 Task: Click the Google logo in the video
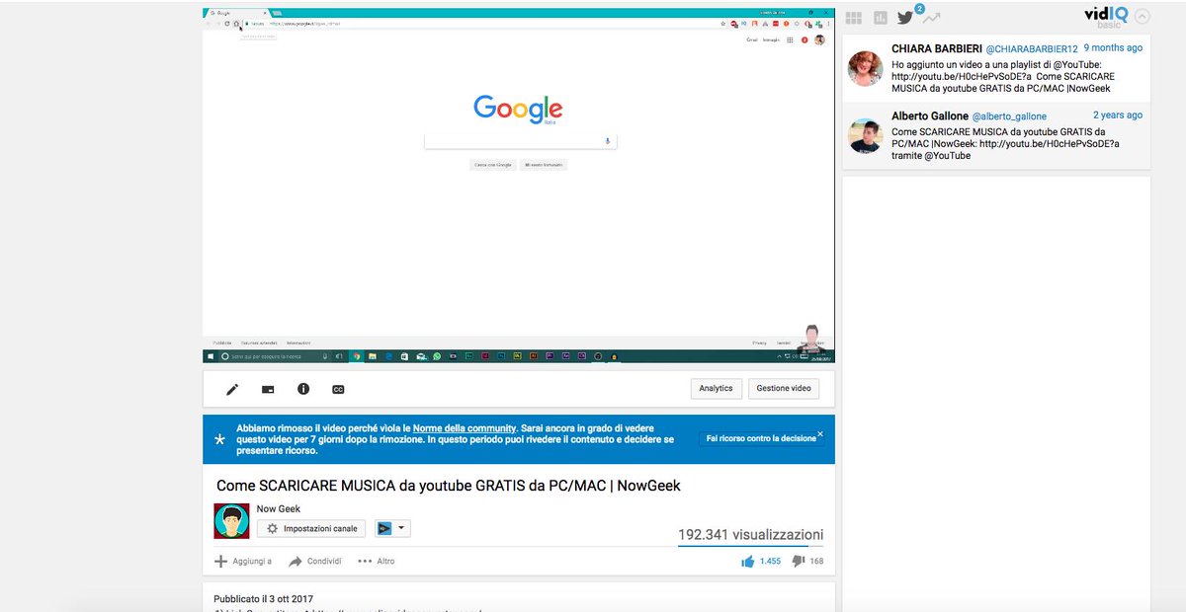pos(518,109)
